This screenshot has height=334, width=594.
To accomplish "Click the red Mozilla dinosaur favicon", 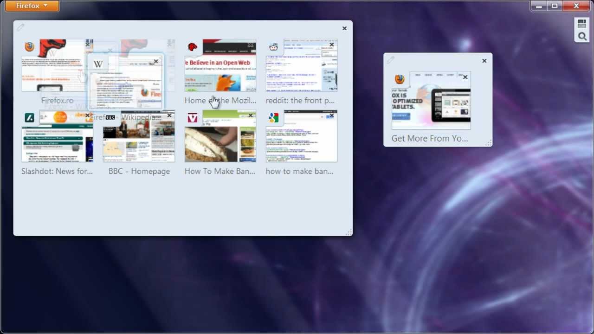I will (x=192, y=47).
